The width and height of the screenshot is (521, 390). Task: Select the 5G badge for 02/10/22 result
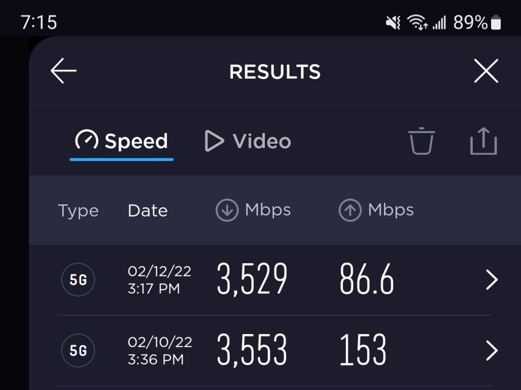78,350
